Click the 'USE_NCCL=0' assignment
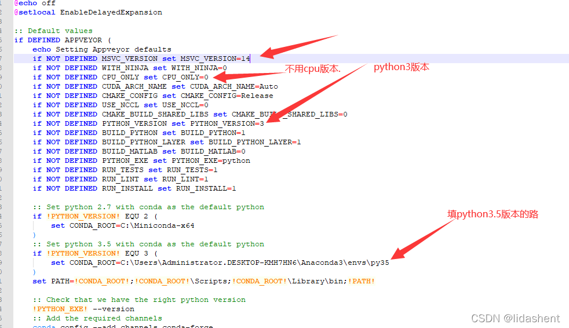The image size is (569, 328). click(185, 105)
